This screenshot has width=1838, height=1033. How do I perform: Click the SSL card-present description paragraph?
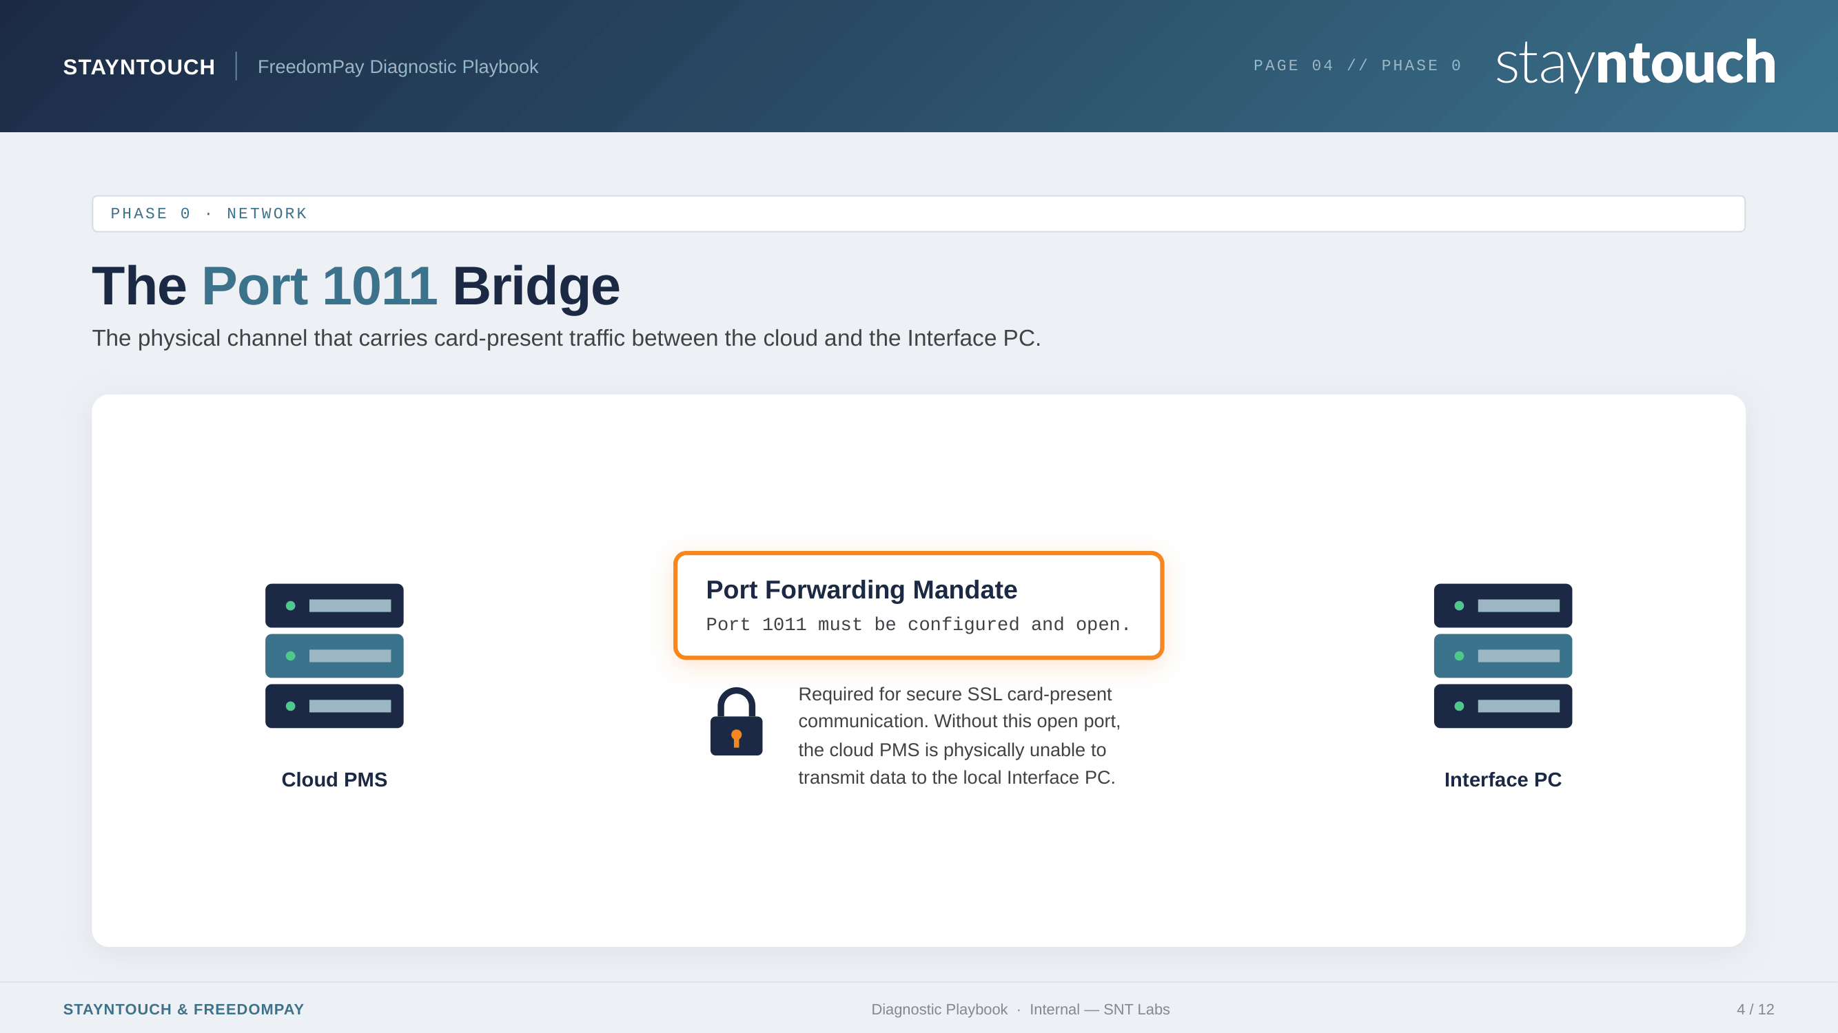(x=959, y=735)
